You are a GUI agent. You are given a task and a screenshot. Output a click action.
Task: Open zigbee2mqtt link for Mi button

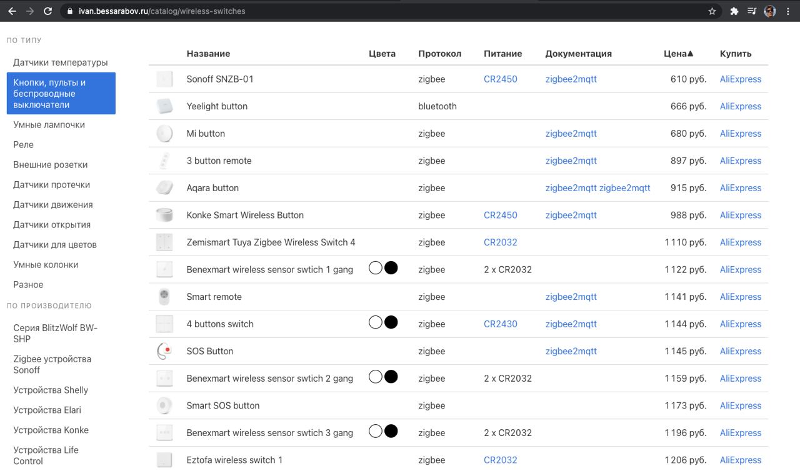571,134
